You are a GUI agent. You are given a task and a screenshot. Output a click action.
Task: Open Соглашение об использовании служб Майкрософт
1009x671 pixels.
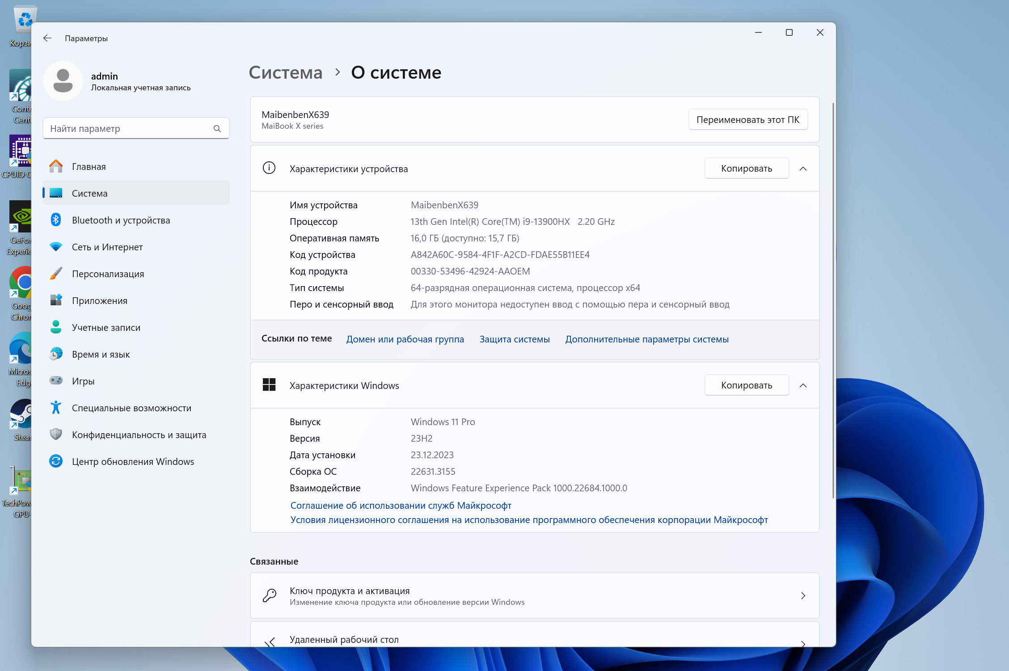click(401, 506)
